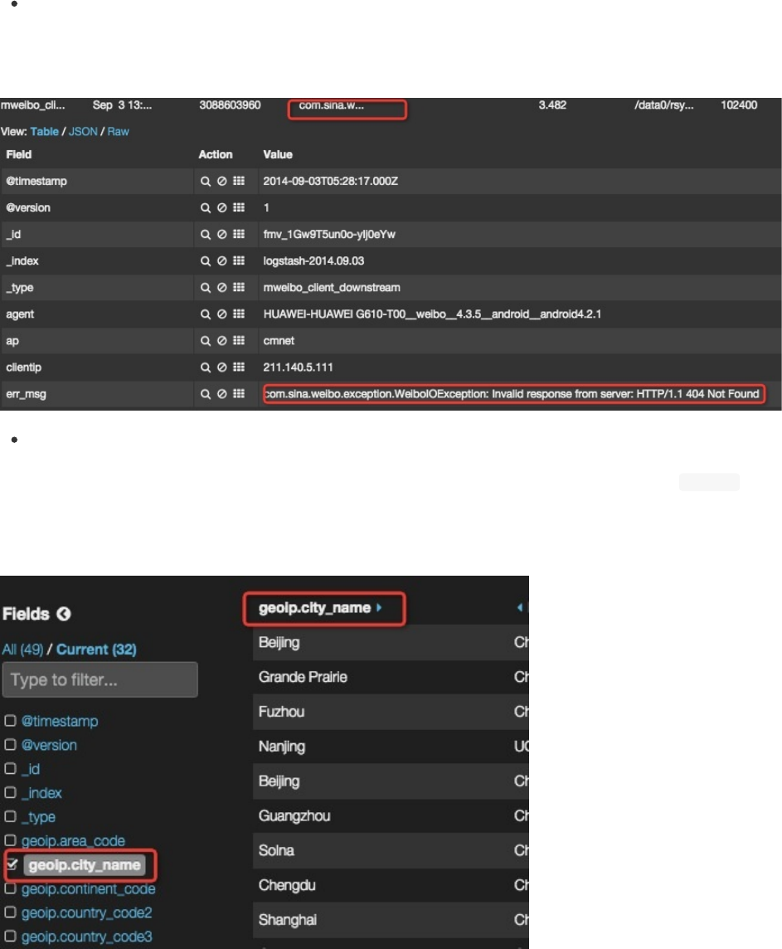Check the geoip.country_code2 field checkbox
The image size is (782, 949).
pyautogui.click(x=10, y=912)
